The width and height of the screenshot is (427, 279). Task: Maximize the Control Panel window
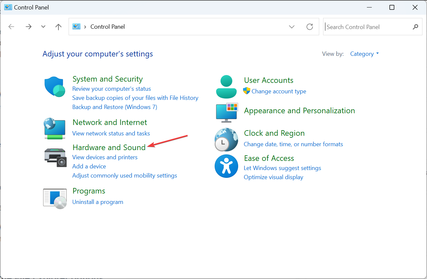coord(392,8)
